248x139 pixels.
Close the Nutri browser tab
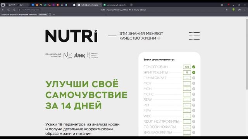[100, 5]
